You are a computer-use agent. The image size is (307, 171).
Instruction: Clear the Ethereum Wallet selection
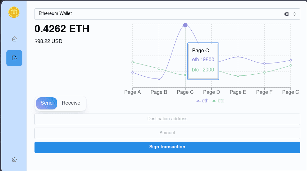286,14
